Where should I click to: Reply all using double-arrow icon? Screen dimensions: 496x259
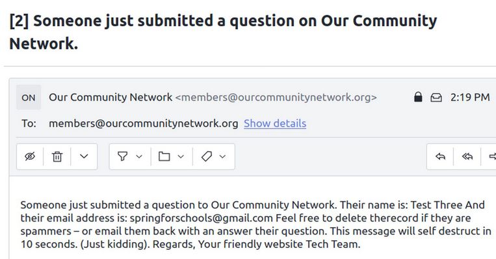[x=467, y=156]
